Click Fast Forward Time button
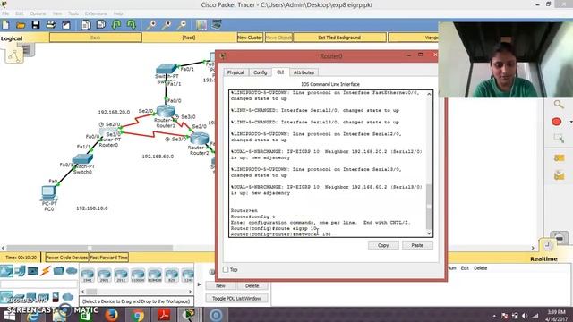573x322 pixels. tap(109, 258)
